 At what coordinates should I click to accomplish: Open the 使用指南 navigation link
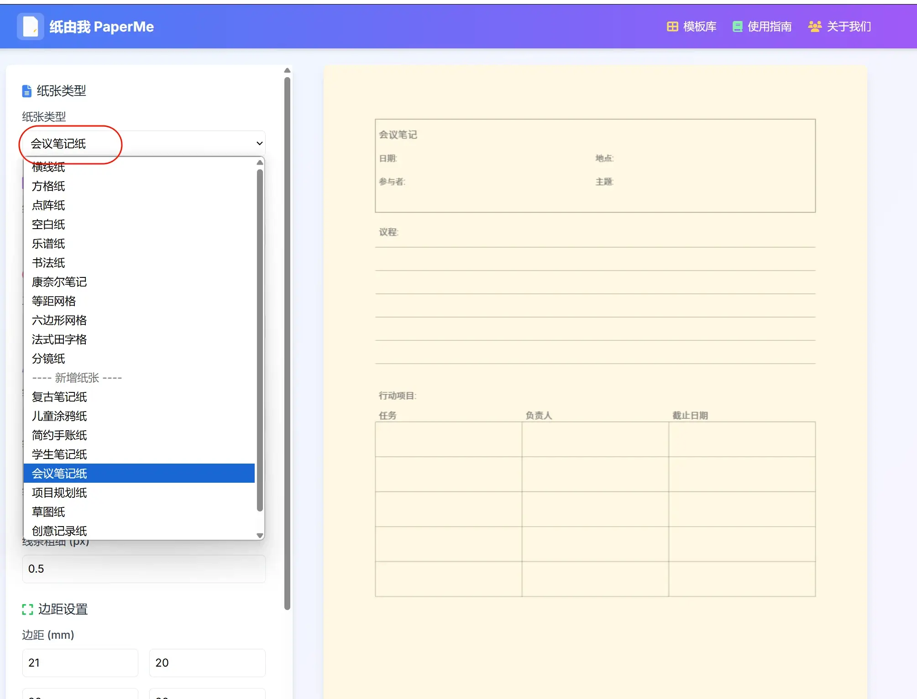(x=769, y=26)
